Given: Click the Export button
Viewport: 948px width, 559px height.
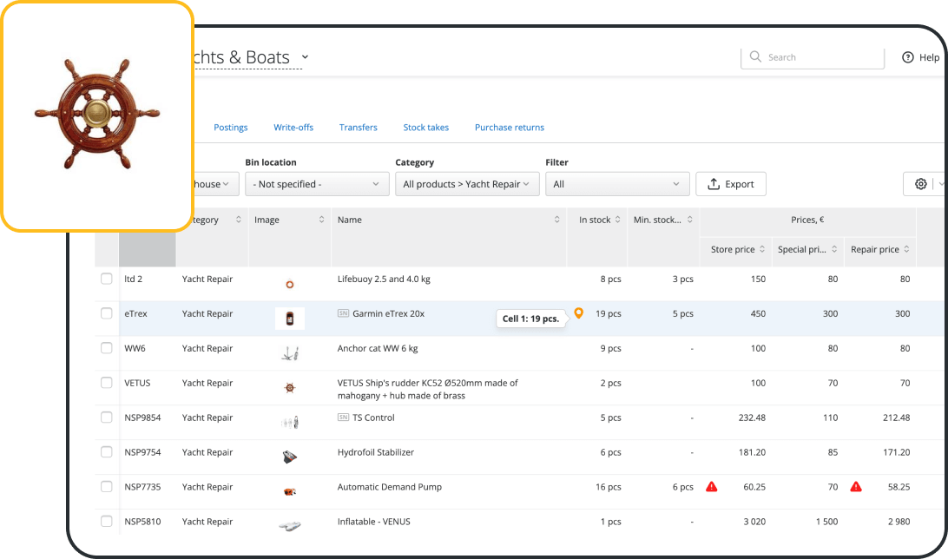Looking at the screenshot, I should pos(730,184).
